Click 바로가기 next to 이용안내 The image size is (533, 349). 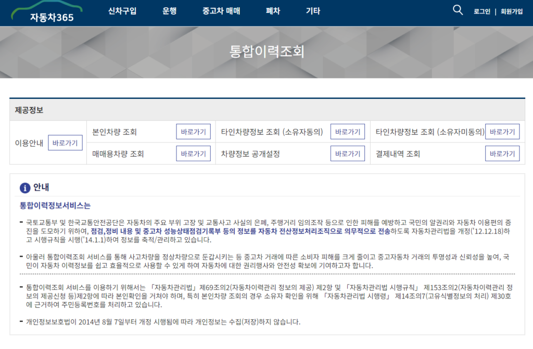point(65,143)
